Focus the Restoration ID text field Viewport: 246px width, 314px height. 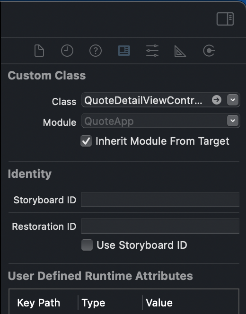pos(160,227)
